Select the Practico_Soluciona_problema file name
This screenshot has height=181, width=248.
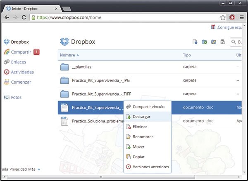coord(98,121)
